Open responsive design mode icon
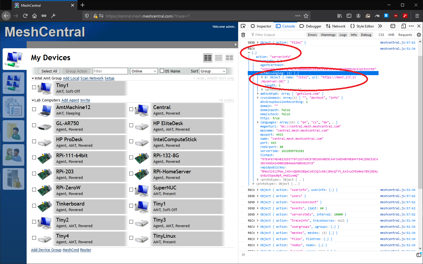The width and height of the screenshot is (423, 264). pos(403,26)
